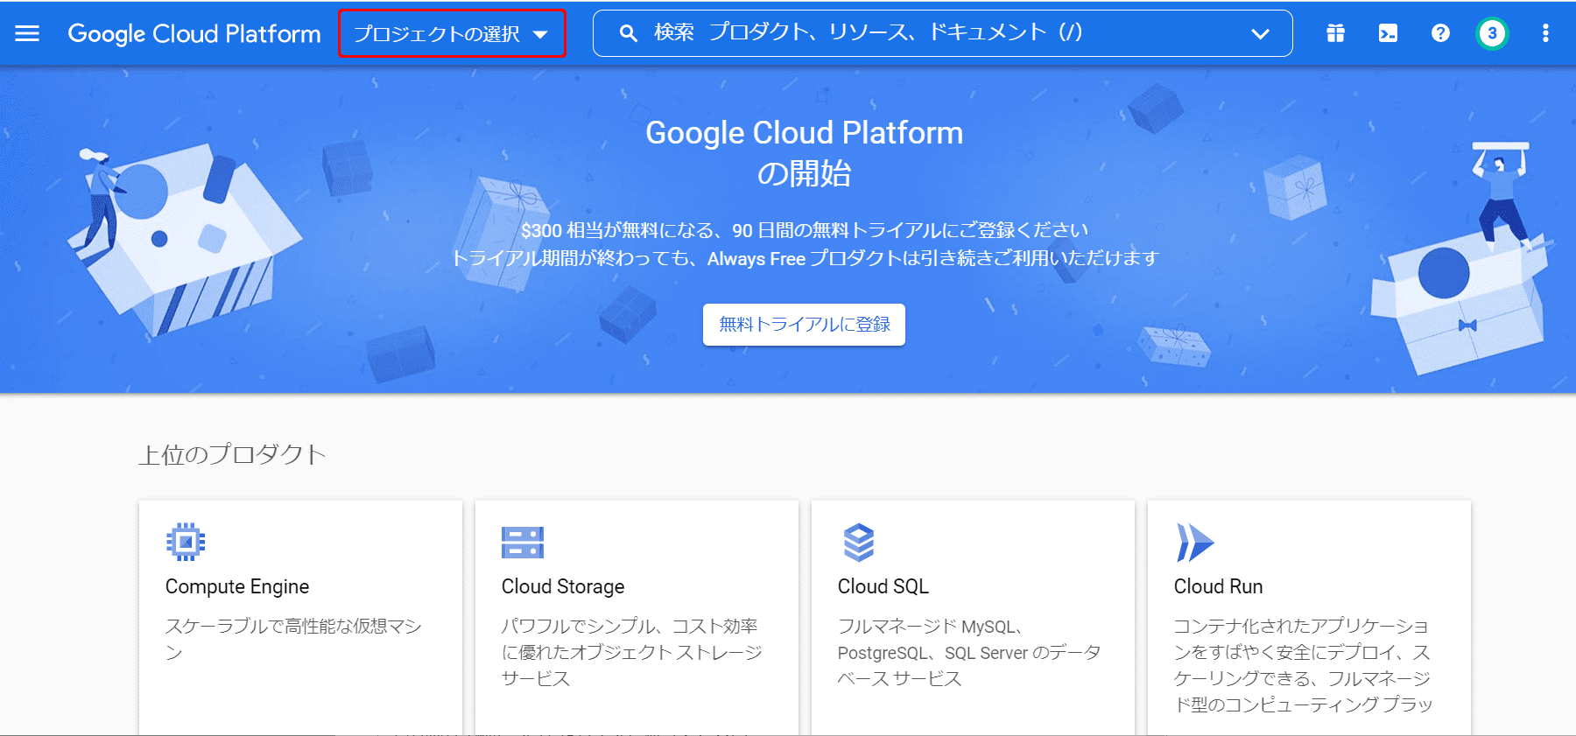Screen dimensions: 1576x736
Task: Click 無料トライアルに登録 button
Action: pos(804,325)
